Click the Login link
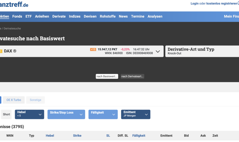This screenshot has height=142, width=239. click(194, 3)
